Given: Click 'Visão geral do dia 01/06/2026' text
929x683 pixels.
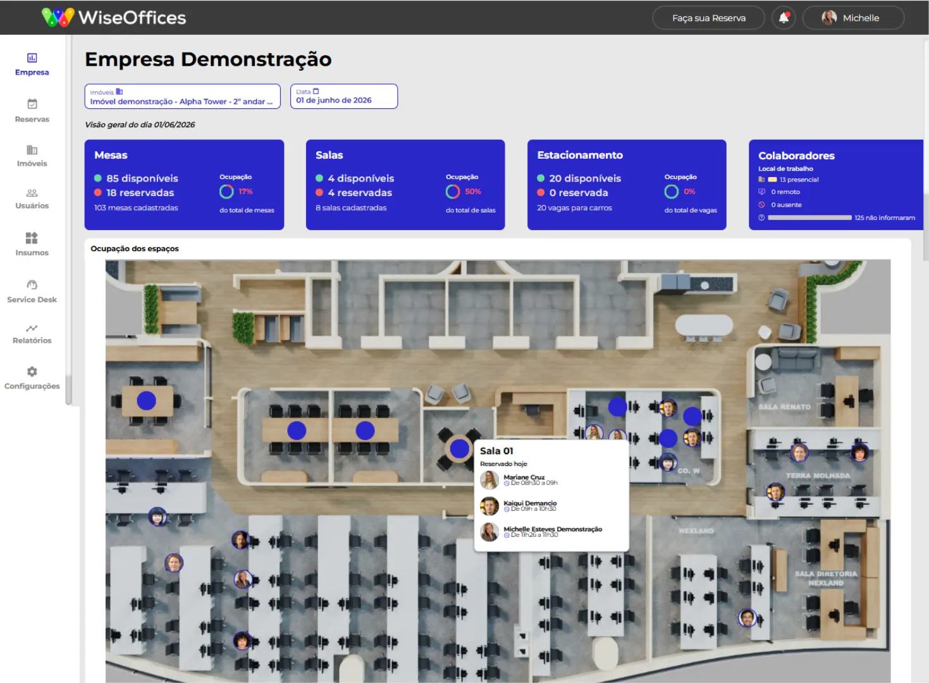Looking at the screenshot, I should (140, 125).
